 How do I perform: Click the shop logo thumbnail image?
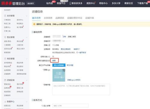(59, 75)
